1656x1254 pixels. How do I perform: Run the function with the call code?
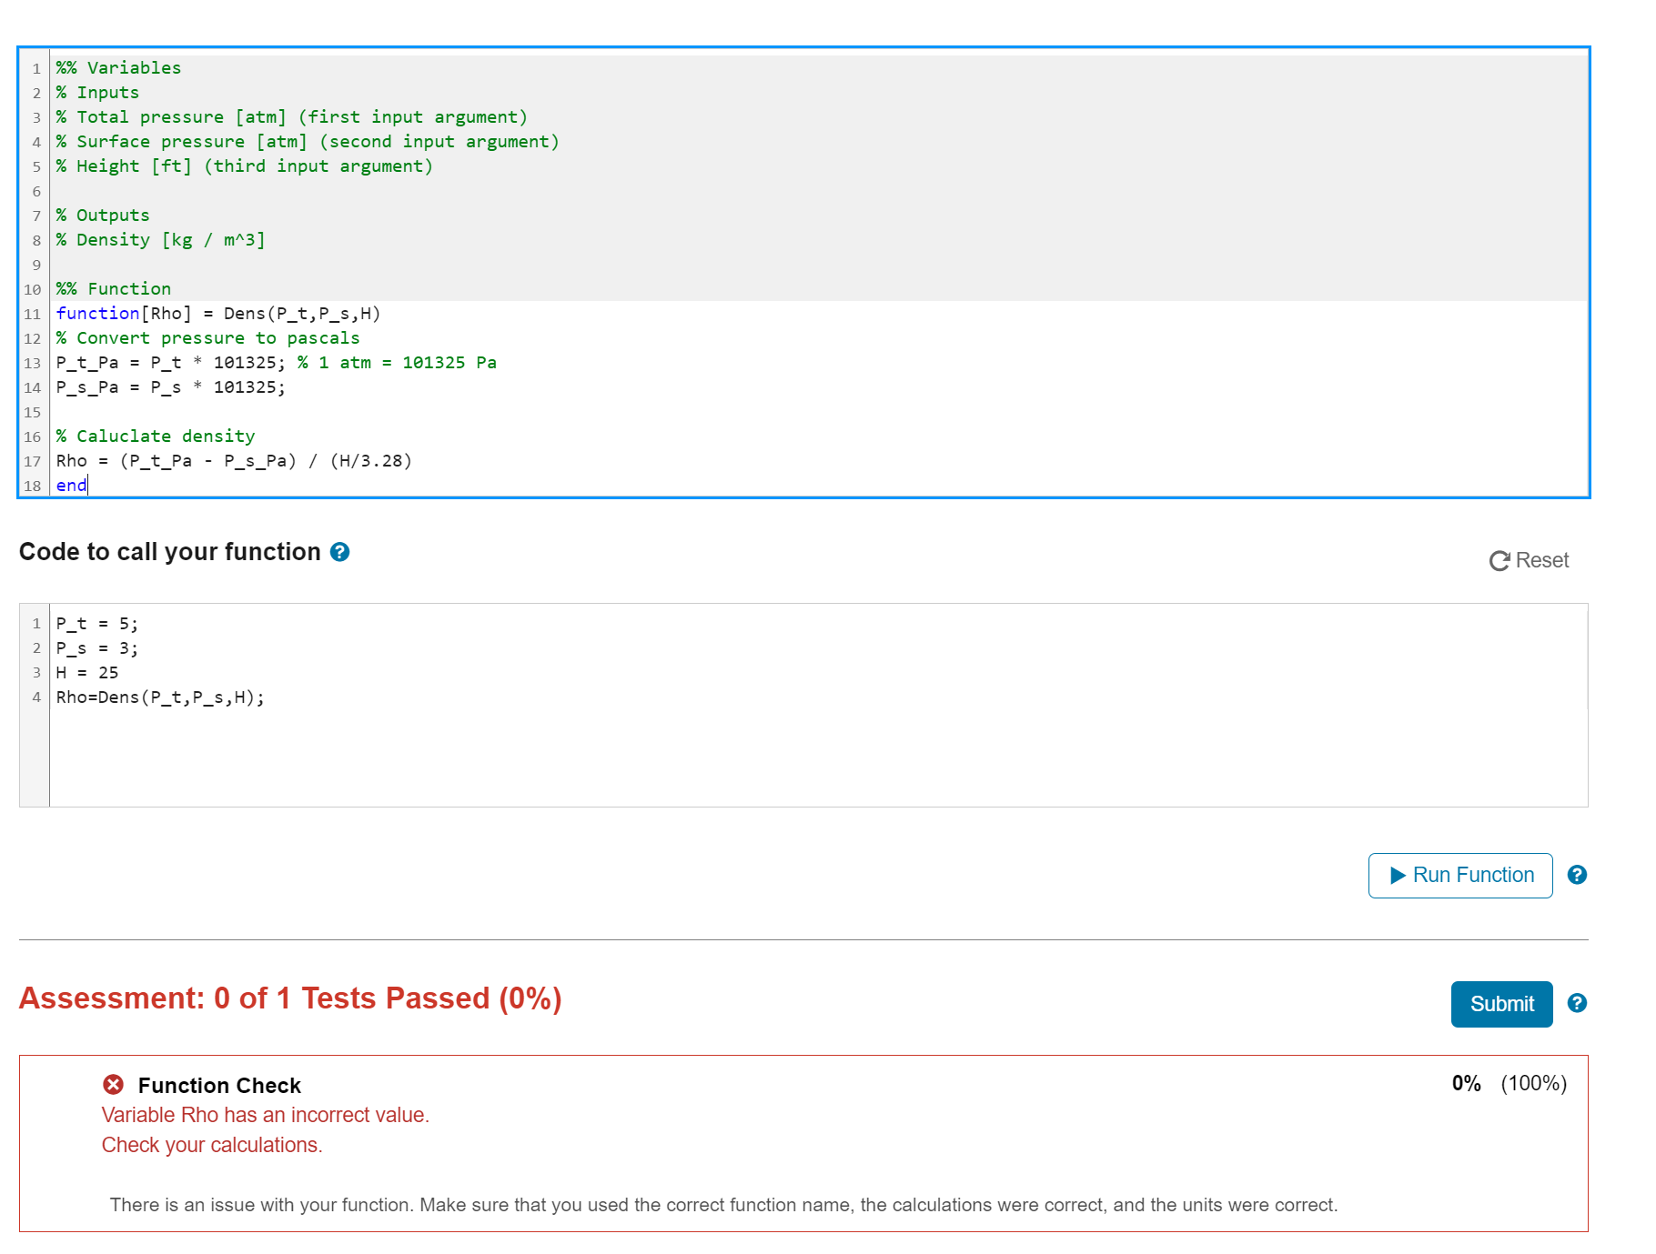[1460, 876]
